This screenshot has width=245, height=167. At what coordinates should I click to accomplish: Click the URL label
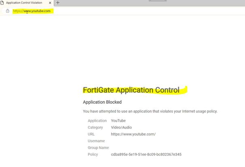pos(91,134)
